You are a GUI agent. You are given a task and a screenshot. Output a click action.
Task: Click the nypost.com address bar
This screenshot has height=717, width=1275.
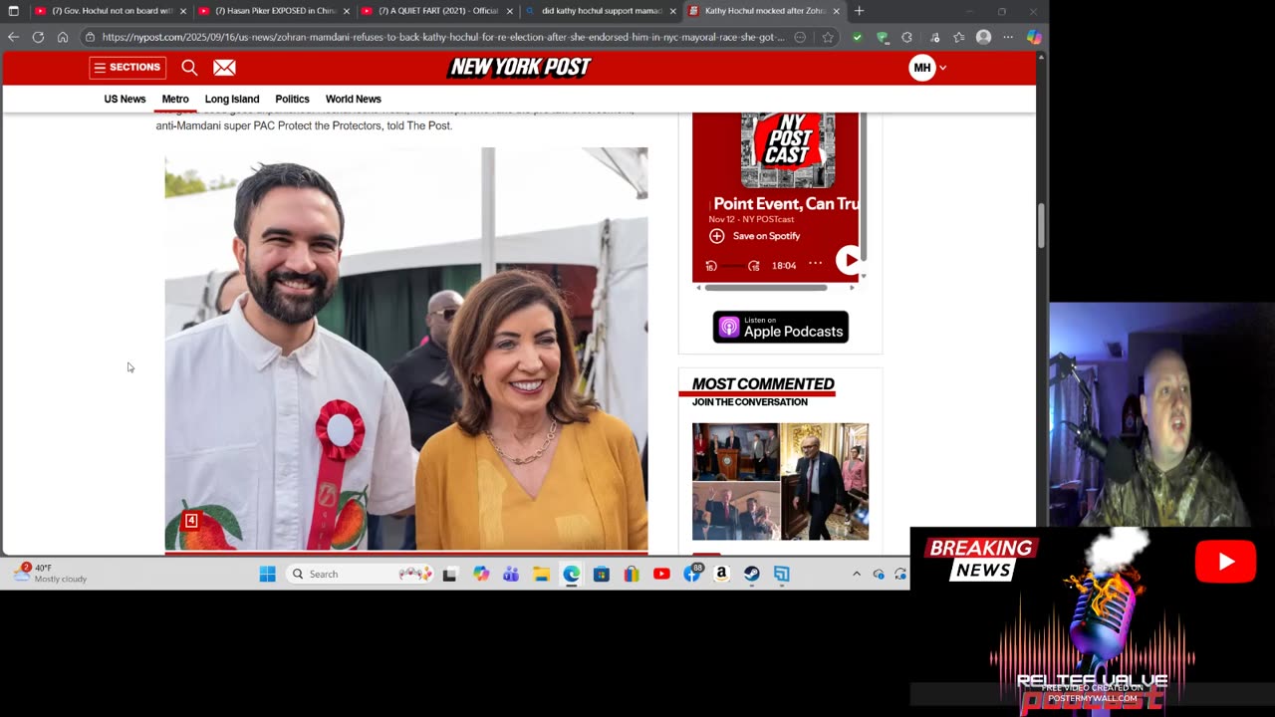coord(443,37)
